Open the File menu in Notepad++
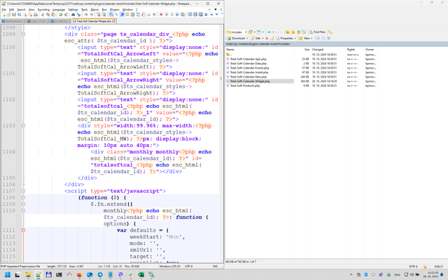The height and width of the screenshot is (280, 448). click(3, 9)
